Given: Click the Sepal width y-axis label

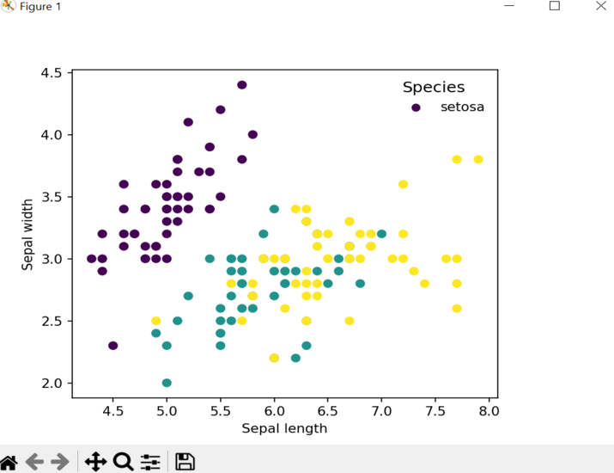Looking at the screenshot, I should [x=28, y=234].
